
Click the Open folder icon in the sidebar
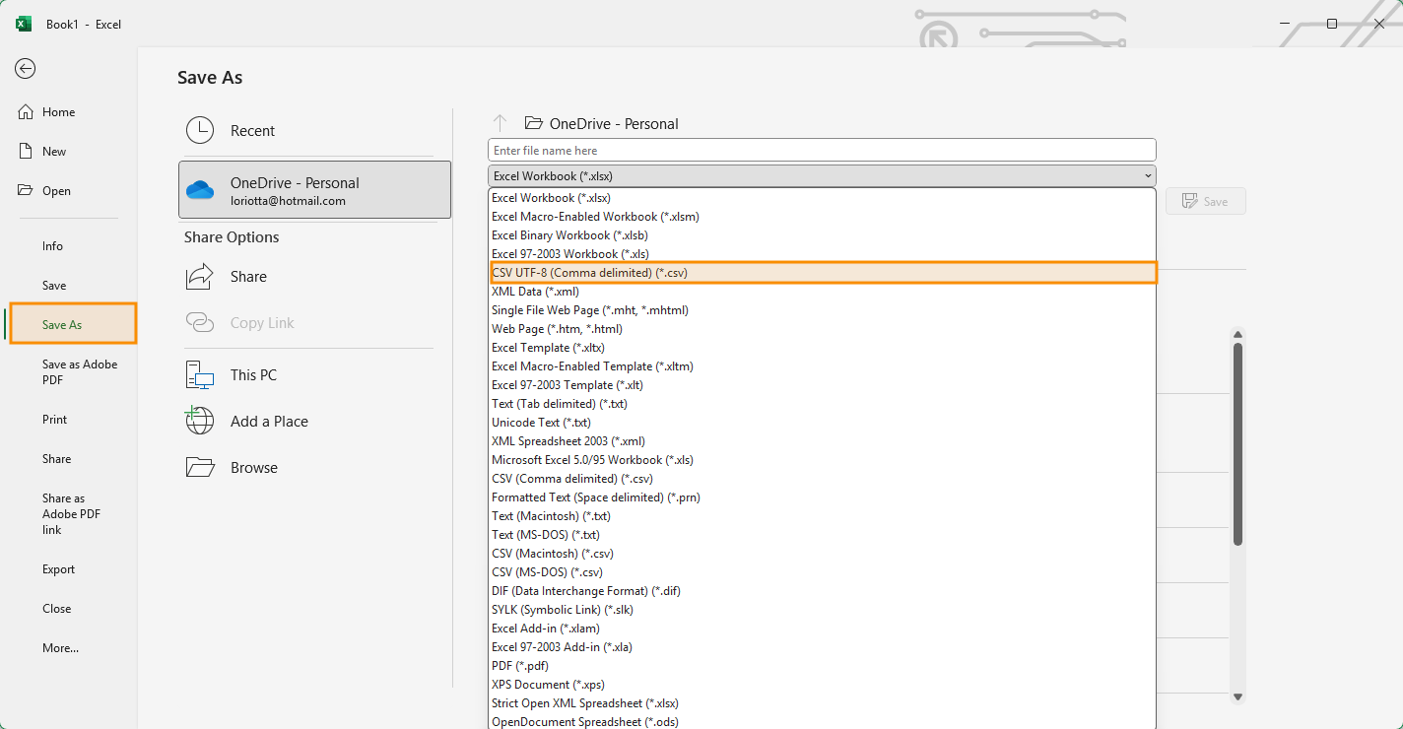click(26, 190)
